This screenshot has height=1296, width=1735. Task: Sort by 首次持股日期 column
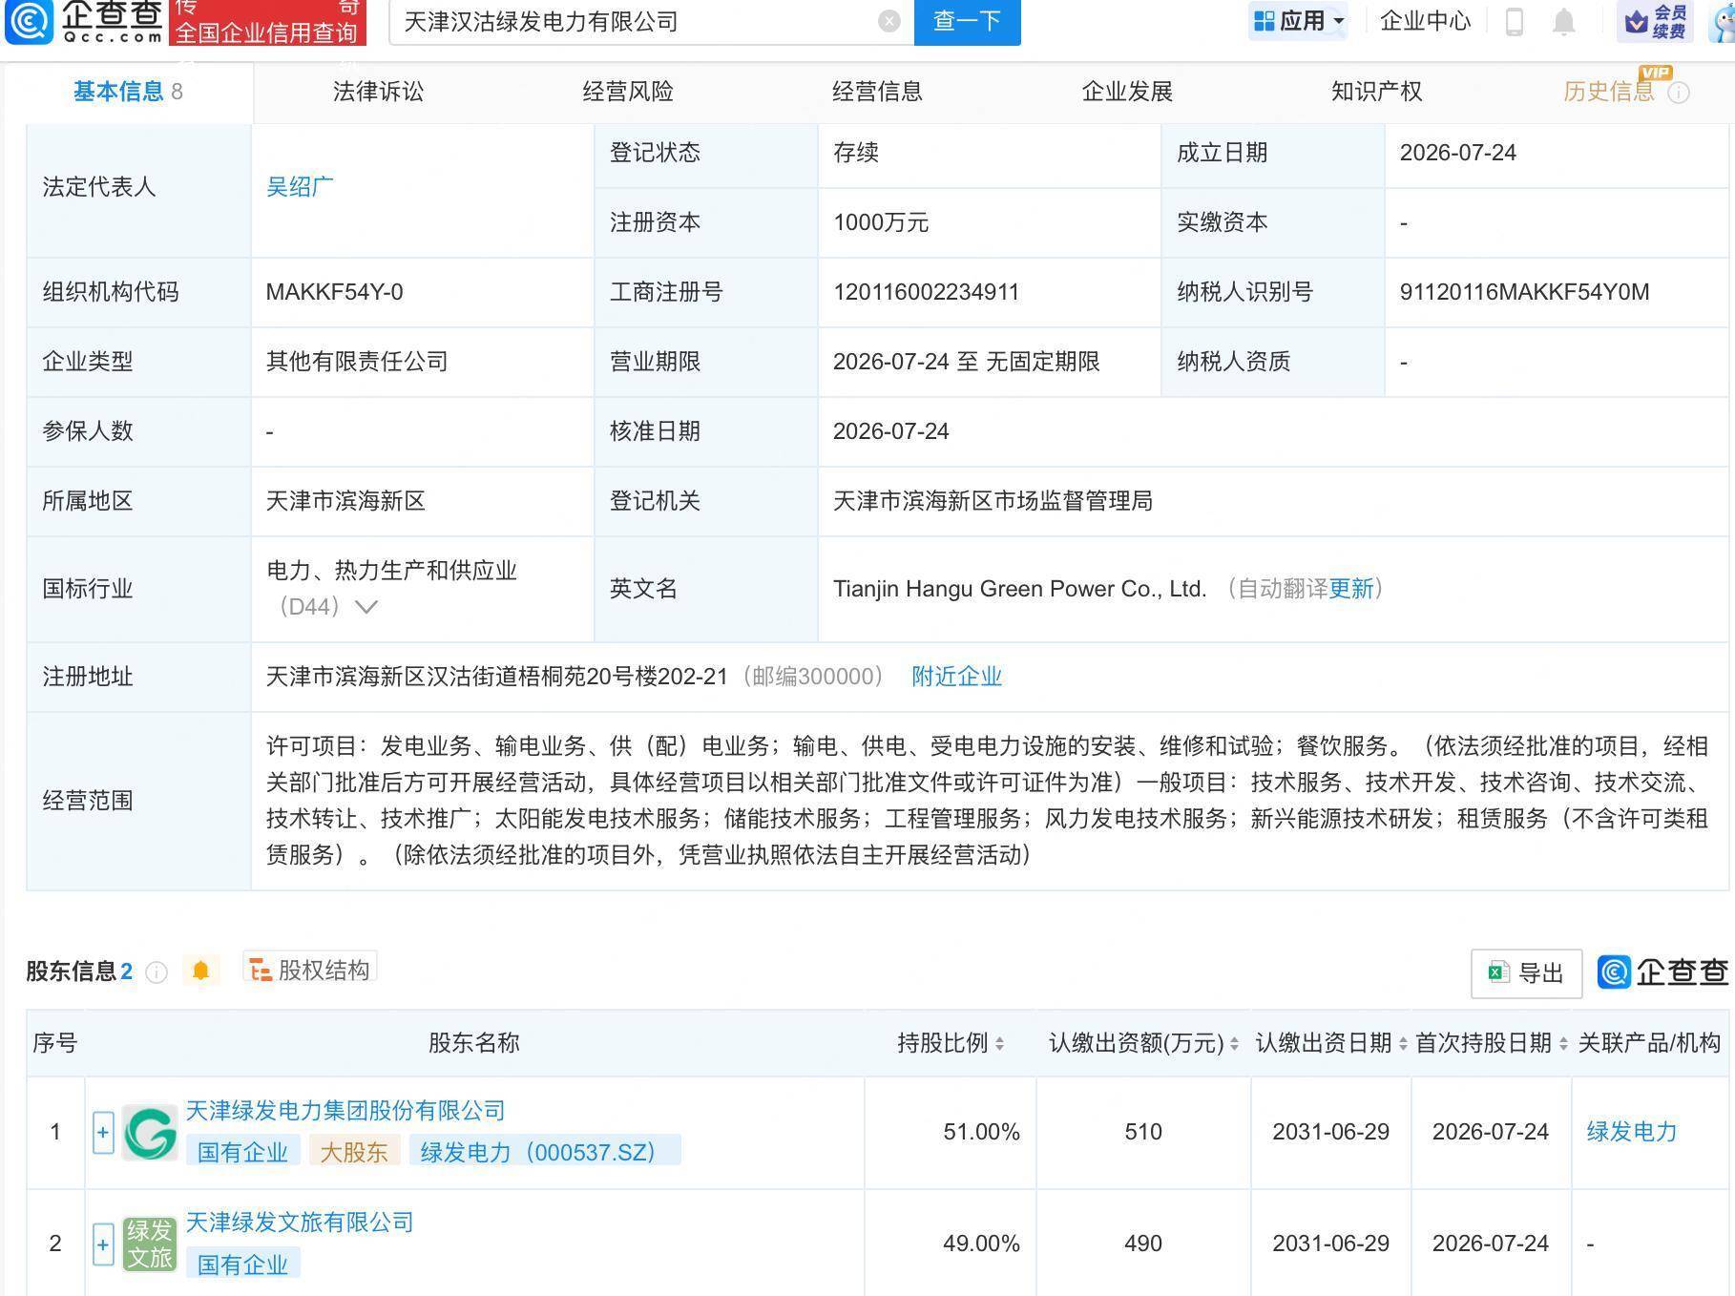pyautogui.click(x=1563, y=1044)
